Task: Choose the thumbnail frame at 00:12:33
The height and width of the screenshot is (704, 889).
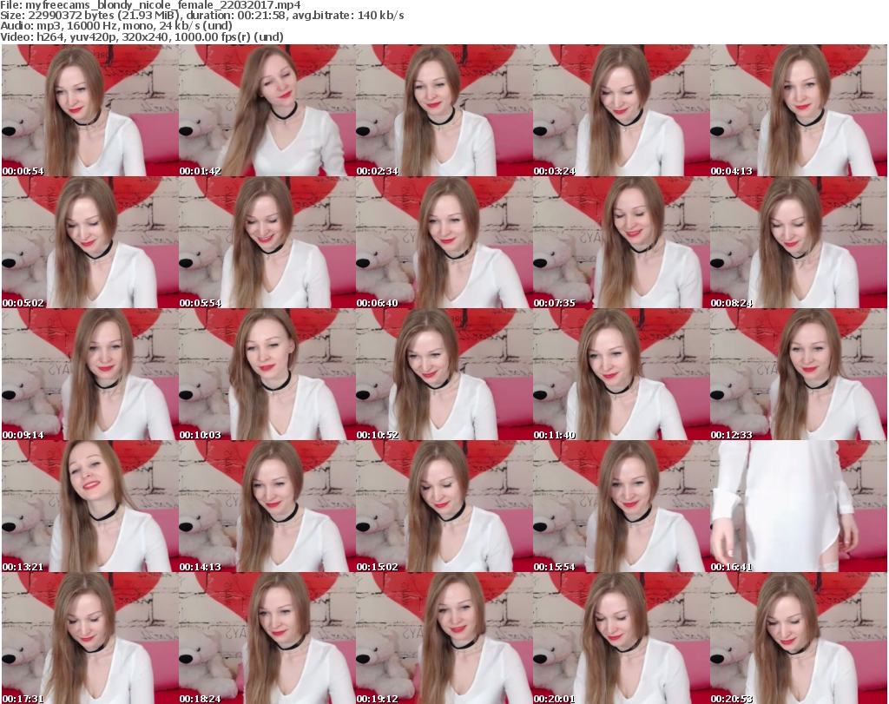Action: point(798,374)
